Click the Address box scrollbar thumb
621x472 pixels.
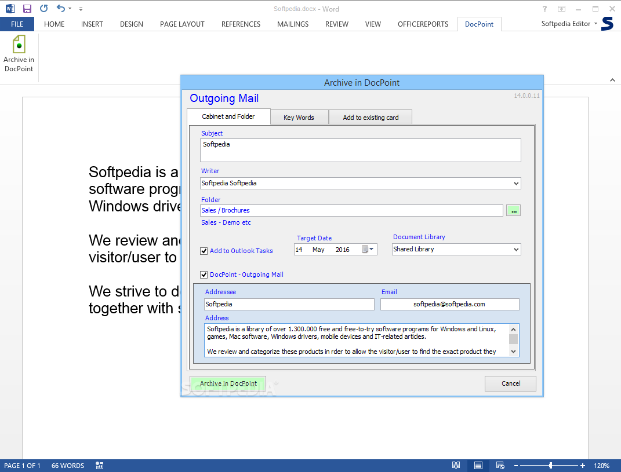pos(513,339)
